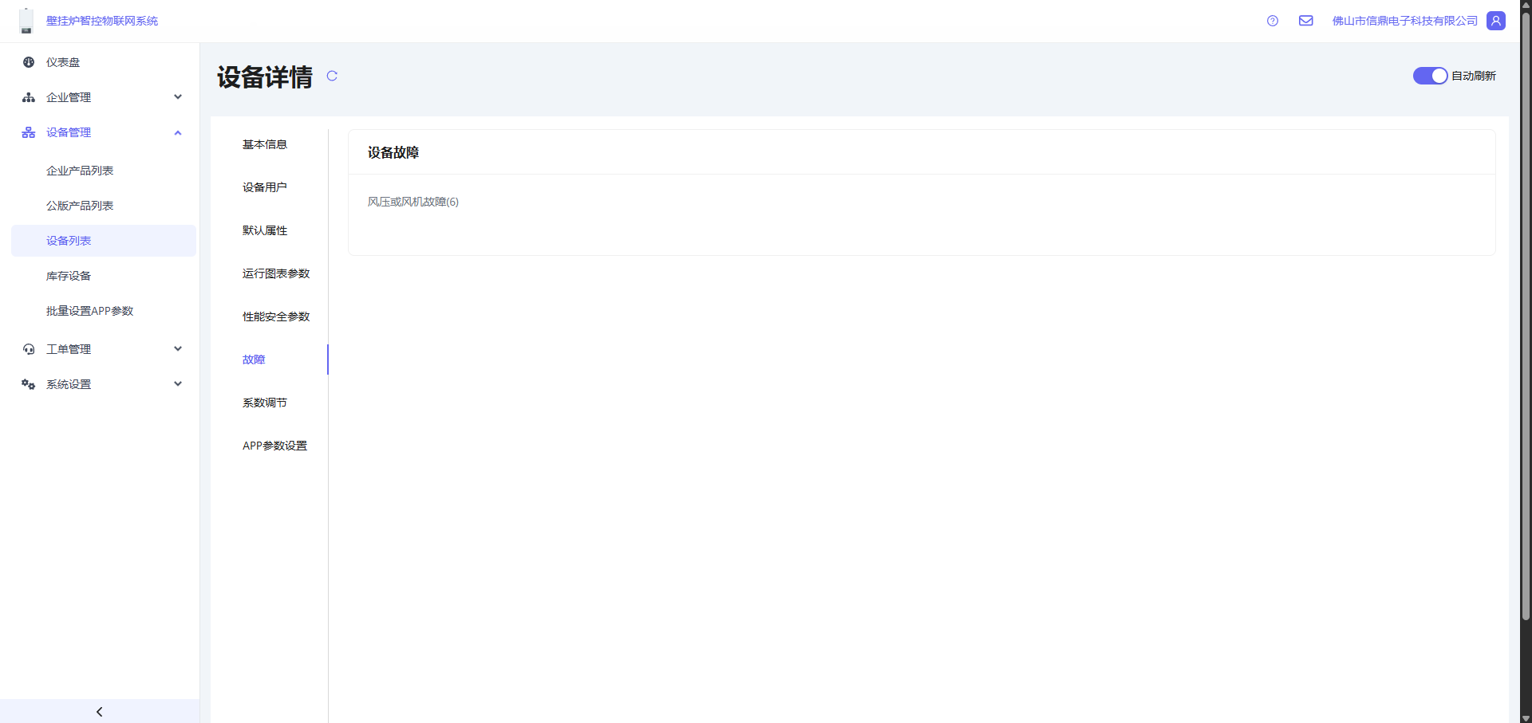Click the vertical page scrollbar
This screenshot has height=723, width=1532.
(1526, 319)
